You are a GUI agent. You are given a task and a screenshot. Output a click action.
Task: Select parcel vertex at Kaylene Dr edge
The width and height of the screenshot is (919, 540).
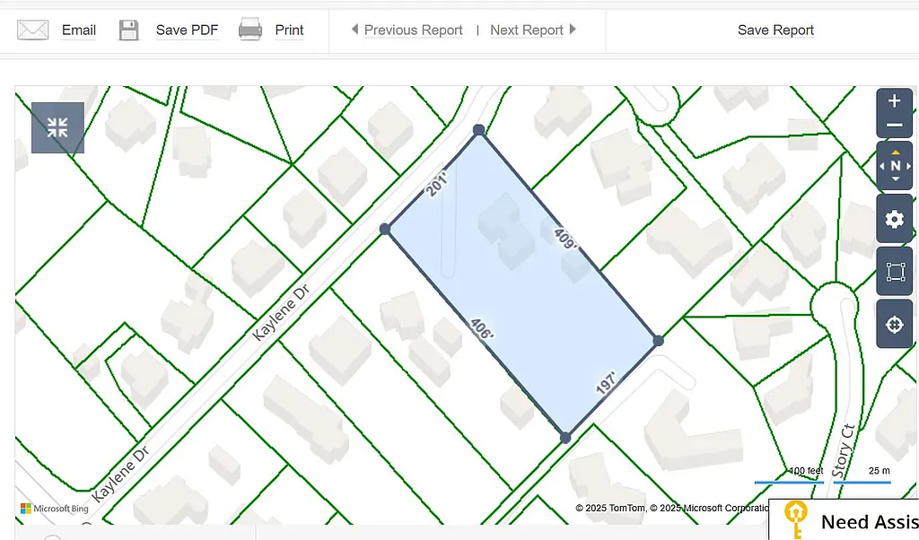tap(385, 230)
